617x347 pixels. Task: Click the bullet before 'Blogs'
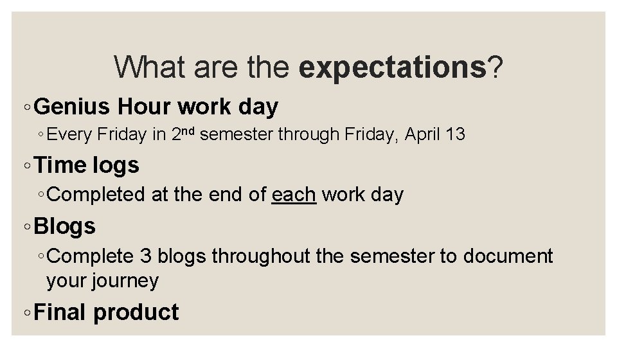(x=27, y=227)
